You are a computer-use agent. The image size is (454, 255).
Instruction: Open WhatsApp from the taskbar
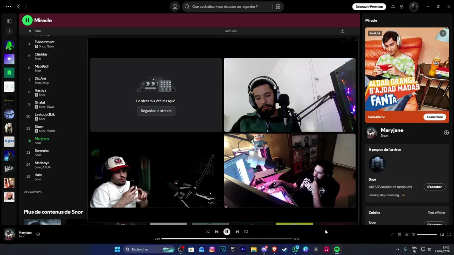coord(295,249)
